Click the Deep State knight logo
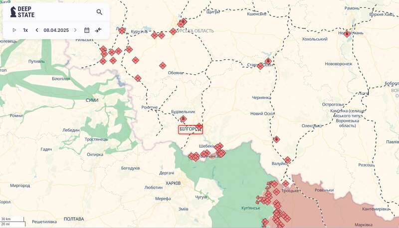399x228 pixels. click(13, 12)
